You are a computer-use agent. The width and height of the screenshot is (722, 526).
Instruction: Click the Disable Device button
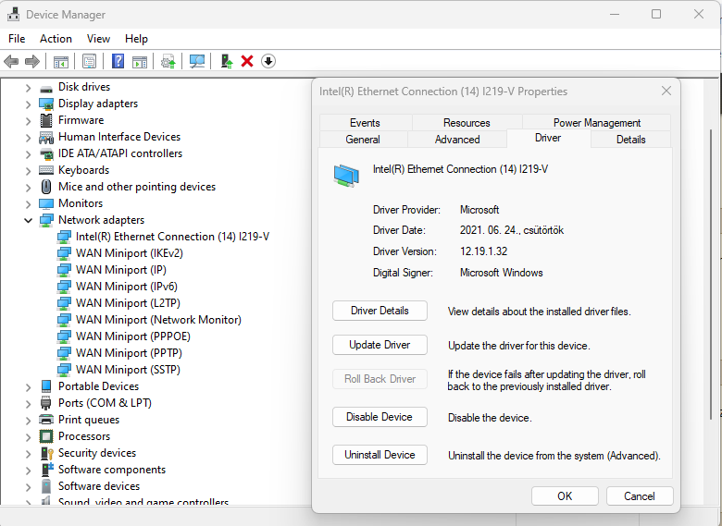(380, 417)
